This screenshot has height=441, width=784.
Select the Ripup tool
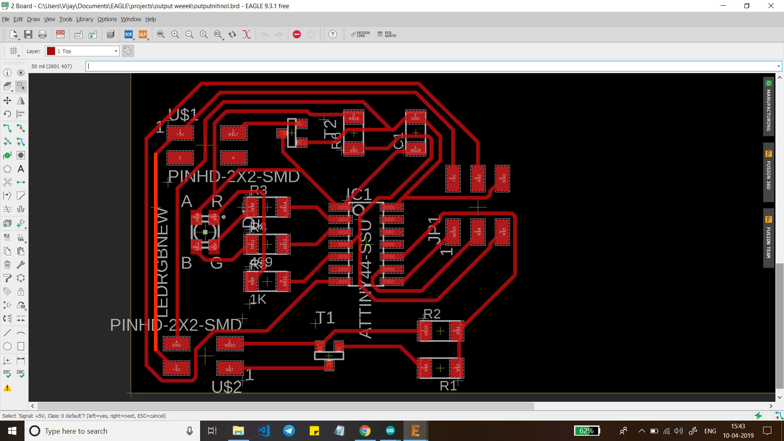tap(21, 128)
